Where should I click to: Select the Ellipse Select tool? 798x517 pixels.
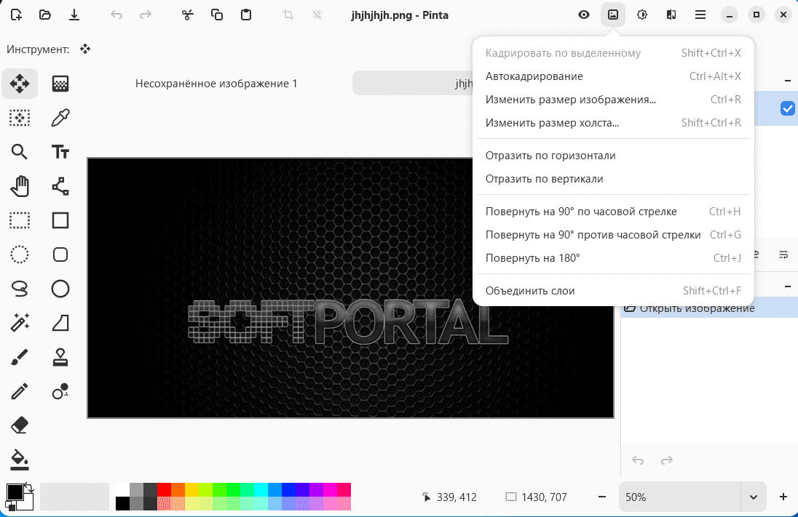(x=20, y=255)
